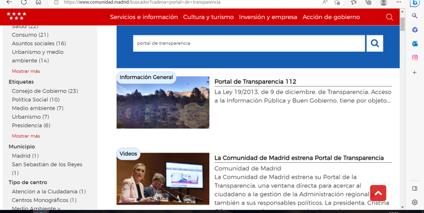Click the Información General badge

pyautogui.click(x=146, y=77)
